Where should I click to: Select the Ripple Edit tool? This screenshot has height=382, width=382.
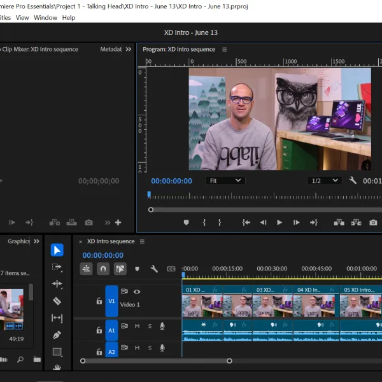point(57,284)
